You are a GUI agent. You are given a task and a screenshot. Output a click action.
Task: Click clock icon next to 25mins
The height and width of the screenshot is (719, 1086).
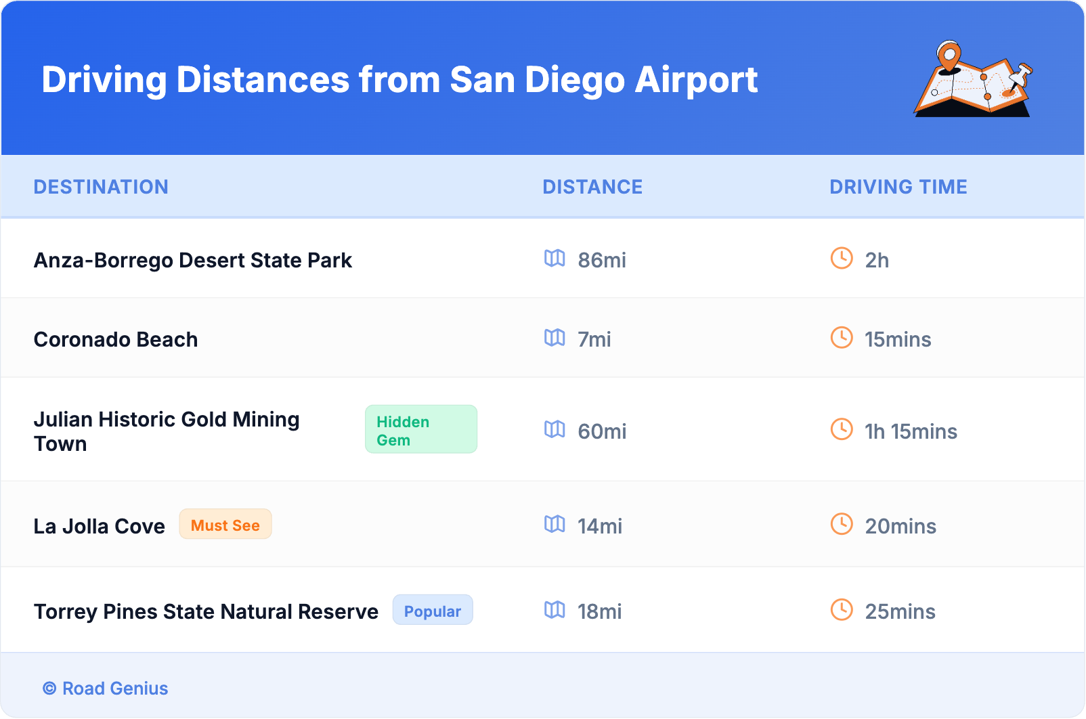pyautogui.click(x=842, y=611)
